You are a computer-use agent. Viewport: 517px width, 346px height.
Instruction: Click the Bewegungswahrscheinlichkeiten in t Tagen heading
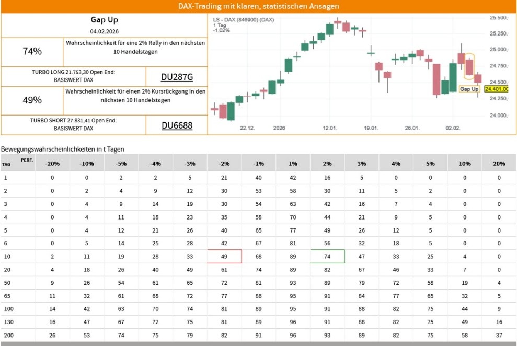click(x=63, y=149)
